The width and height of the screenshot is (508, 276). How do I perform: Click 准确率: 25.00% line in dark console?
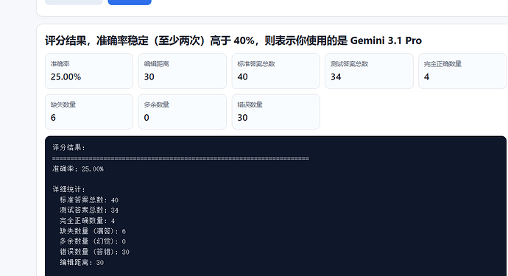[x=78, y=169]
